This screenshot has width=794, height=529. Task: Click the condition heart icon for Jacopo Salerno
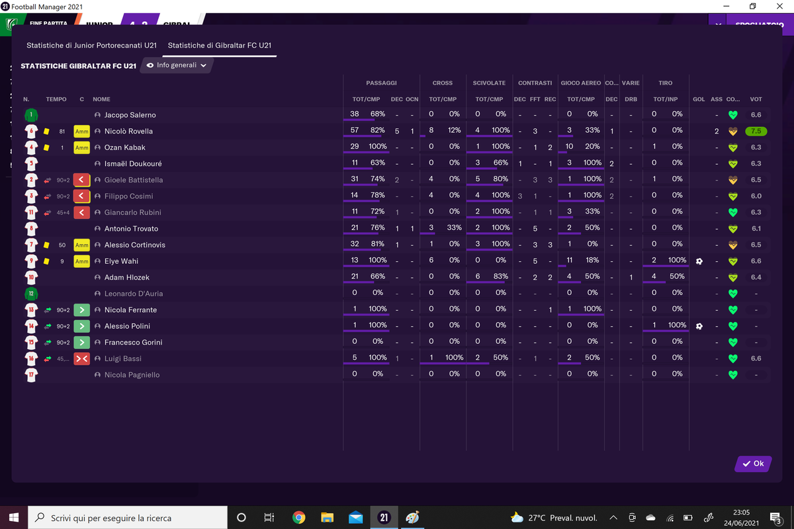coord(732,115)
